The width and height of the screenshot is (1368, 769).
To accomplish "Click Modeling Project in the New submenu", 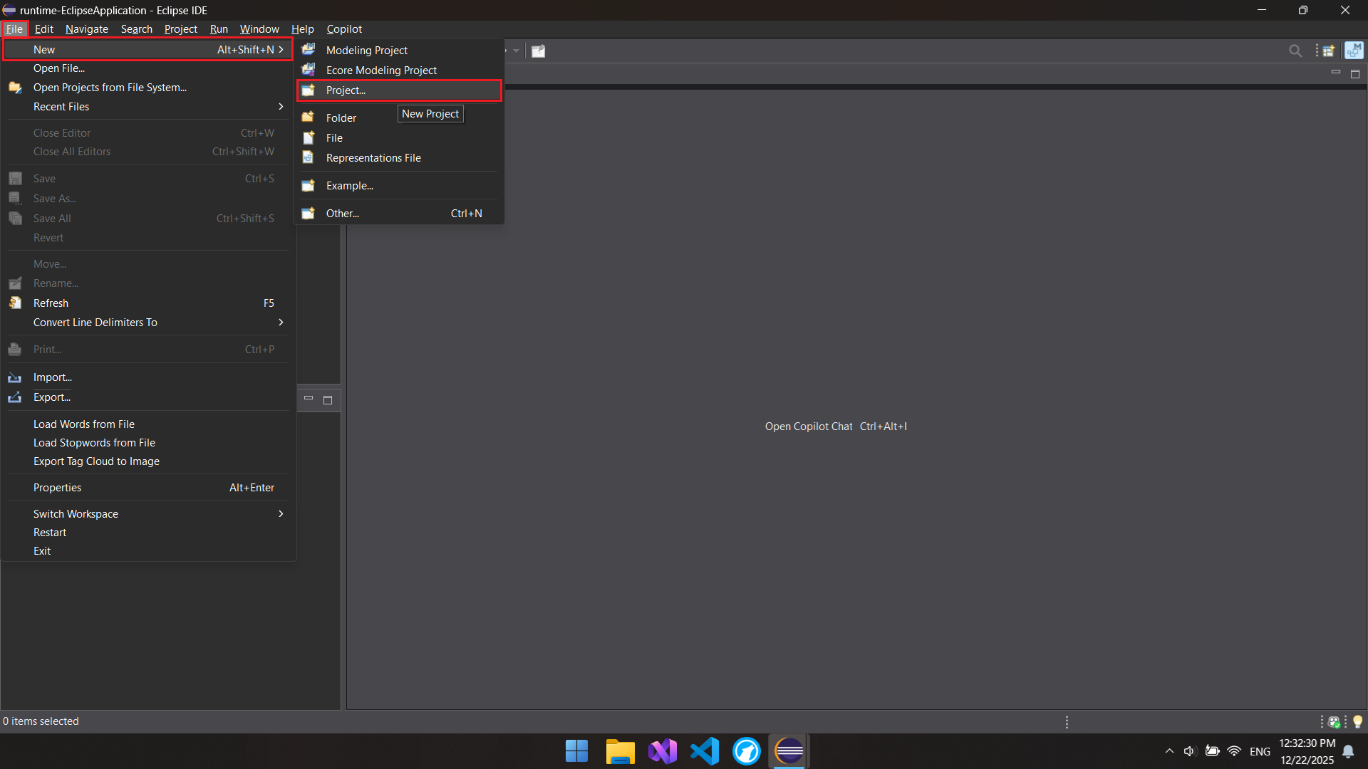I will 366,50.
